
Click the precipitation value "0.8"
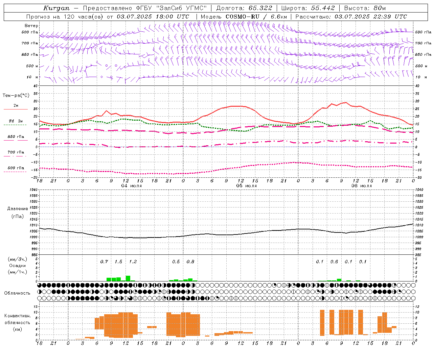pyautogui.click(x=190, y=262)
